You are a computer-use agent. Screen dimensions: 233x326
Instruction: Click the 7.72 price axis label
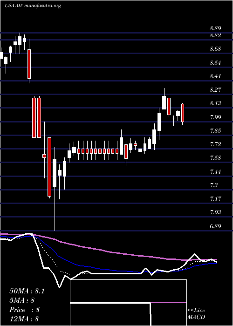click(x=215, y=144)
